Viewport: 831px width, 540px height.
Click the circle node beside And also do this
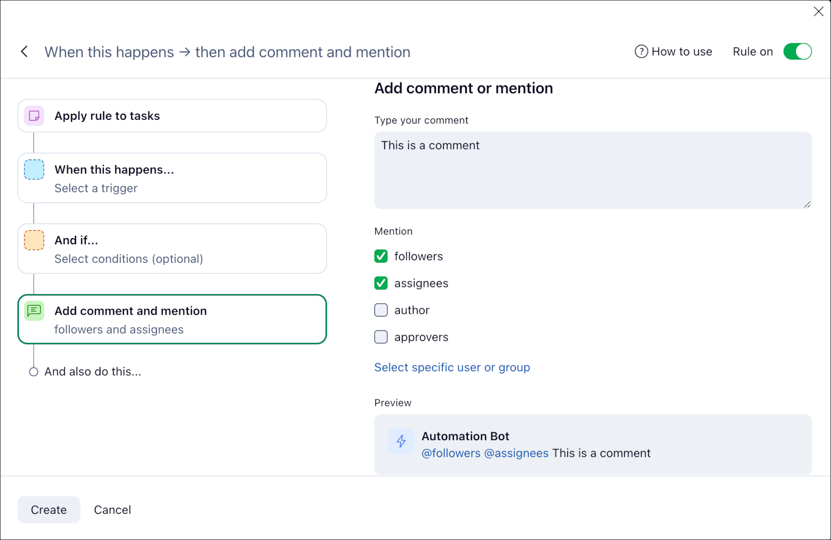pyautogui.click(x=34, y=372)
